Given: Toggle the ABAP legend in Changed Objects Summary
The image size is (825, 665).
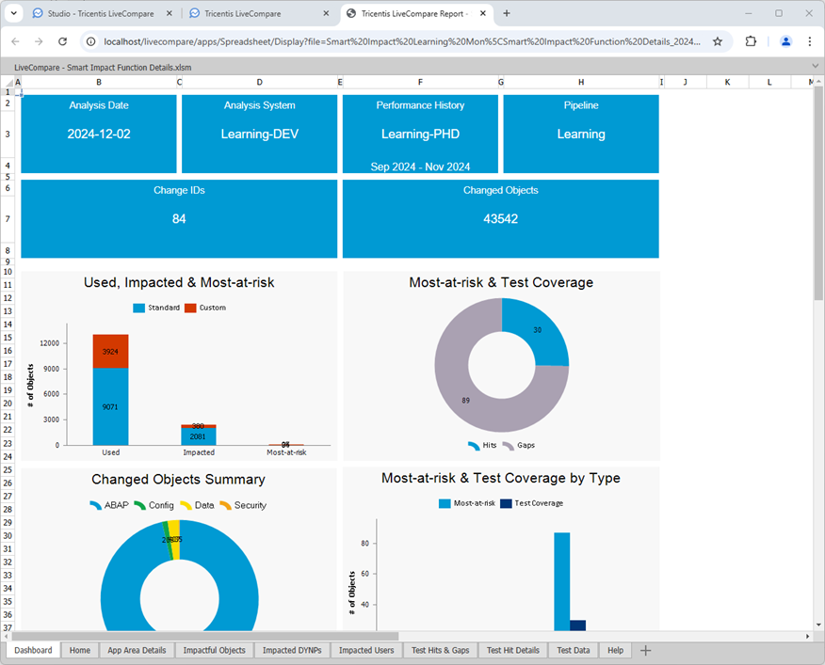Looking at the screenshot, I should pos(106,505).
